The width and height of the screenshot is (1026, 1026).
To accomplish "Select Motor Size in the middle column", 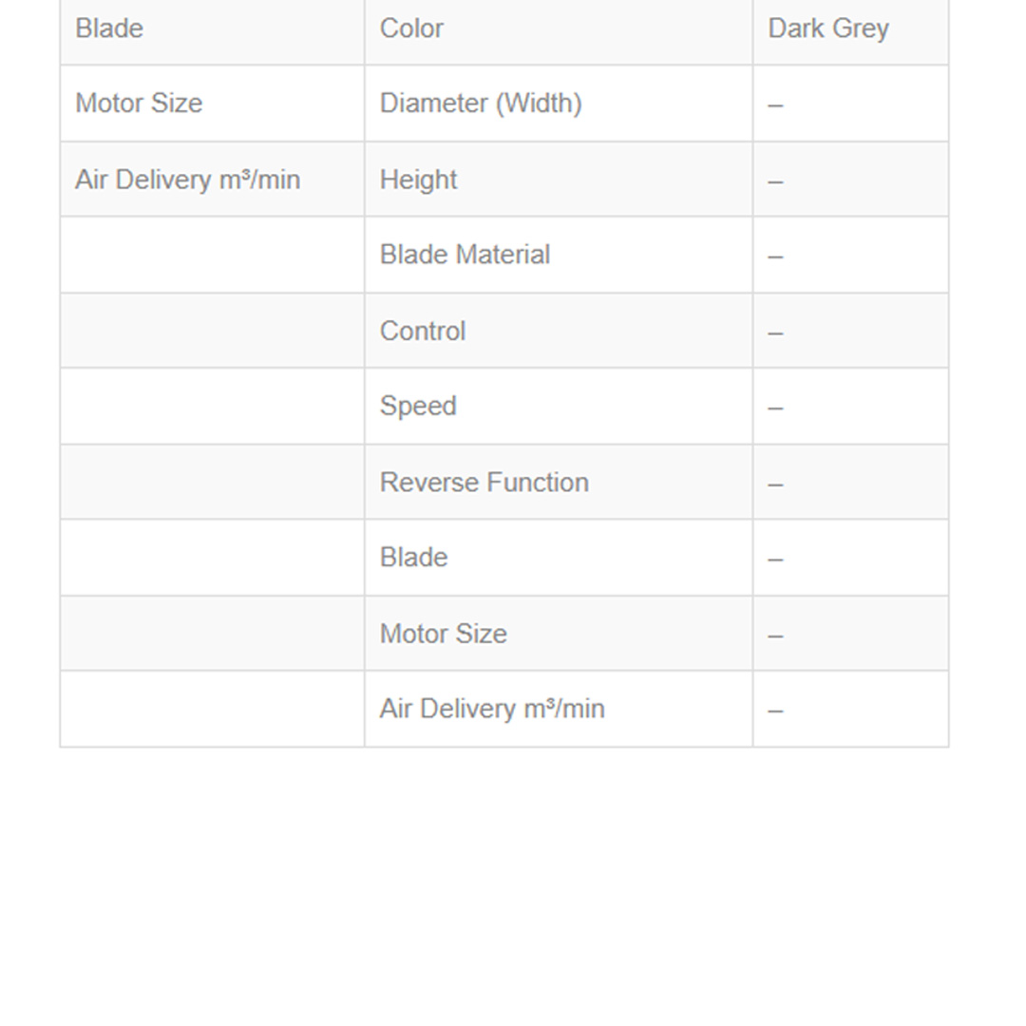I will (x=443, y=634).
